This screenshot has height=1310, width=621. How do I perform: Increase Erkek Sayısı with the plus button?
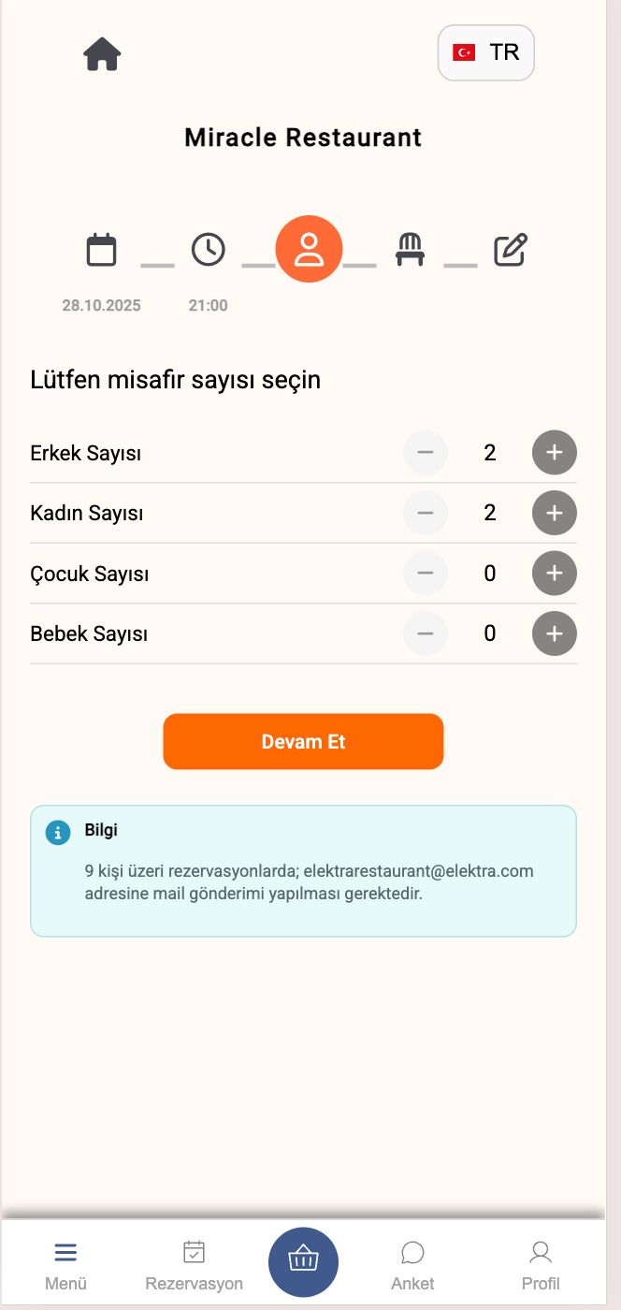click(554, 452)
